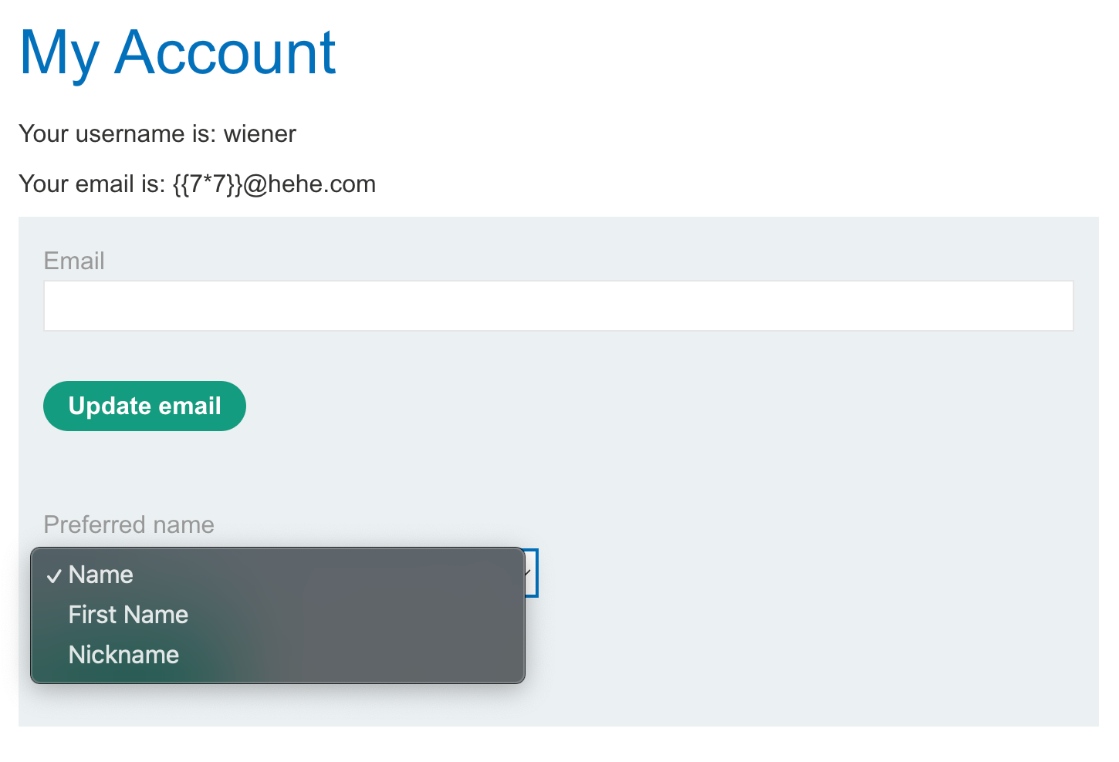Select the Name option in the dropdown
1119x762 pixels.
pos(101,575)
